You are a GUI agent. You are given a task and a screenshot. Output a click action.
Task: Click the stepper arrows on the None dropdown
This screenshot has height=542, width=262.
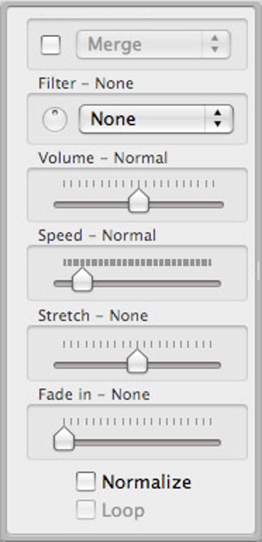click(x=218, y=119)
